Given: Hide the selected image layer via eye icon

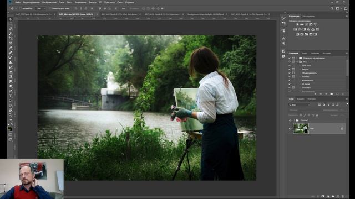Looking at the screenshot, I should click(x=290, y=129).
